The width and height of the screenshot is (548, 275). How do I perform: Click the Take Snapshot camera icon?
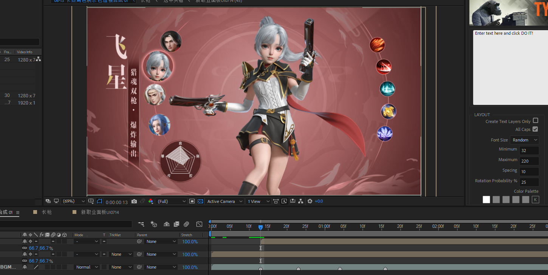coord(134,201)
